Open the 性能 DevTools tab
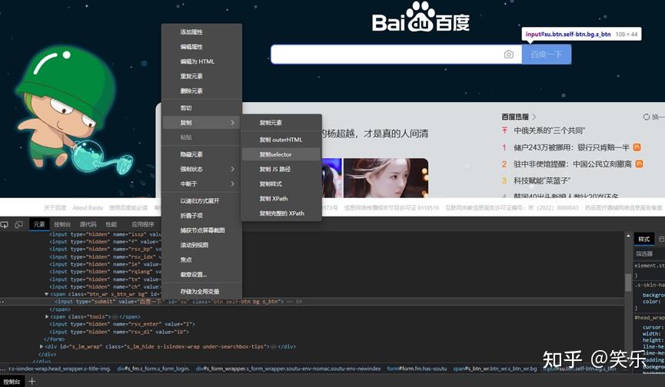 coord(111,224)
